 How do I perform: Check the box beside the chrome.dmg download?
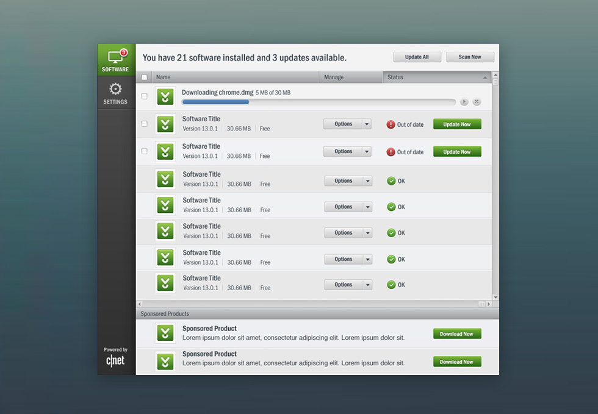145,96
